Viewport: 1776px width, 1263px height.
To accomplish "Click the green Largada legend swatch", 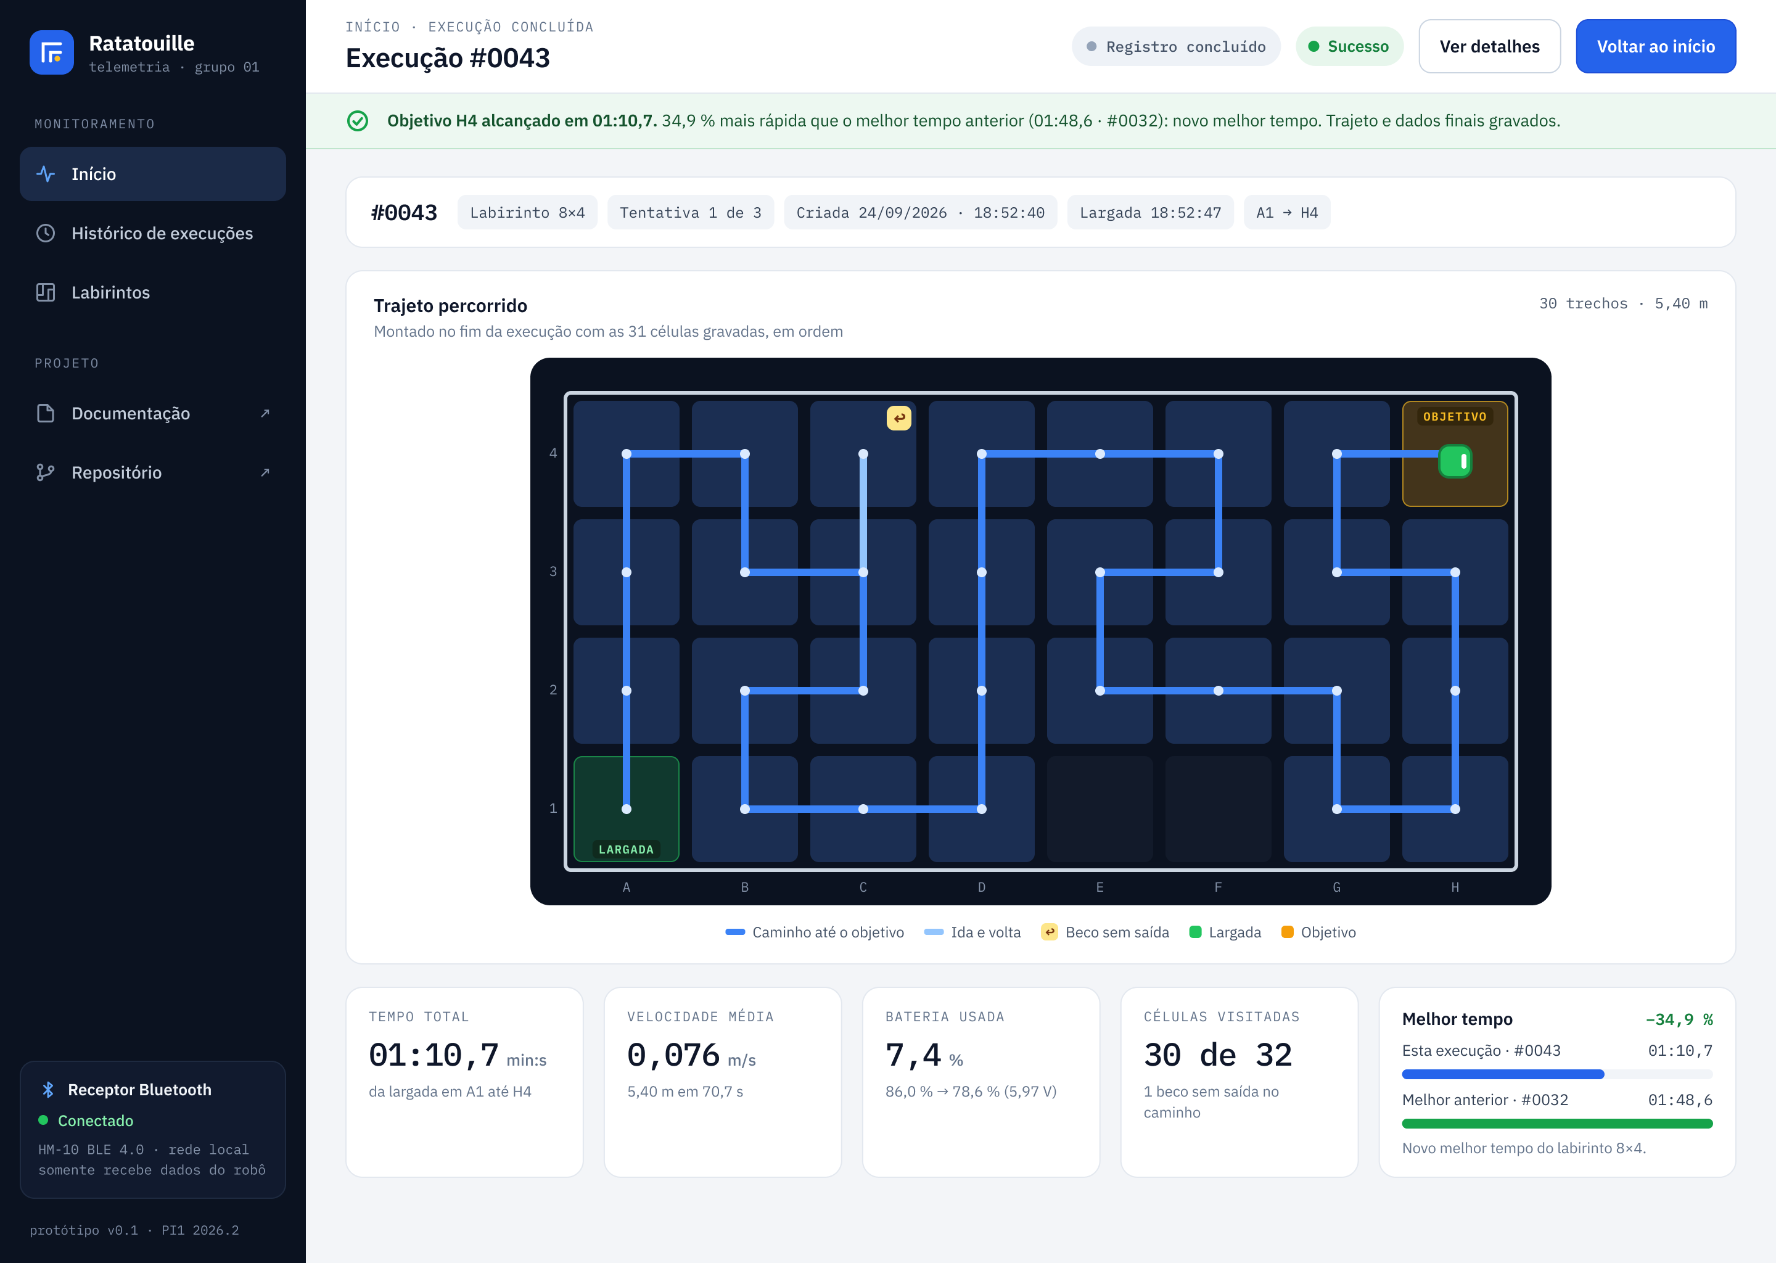I will pos(1195,932).
